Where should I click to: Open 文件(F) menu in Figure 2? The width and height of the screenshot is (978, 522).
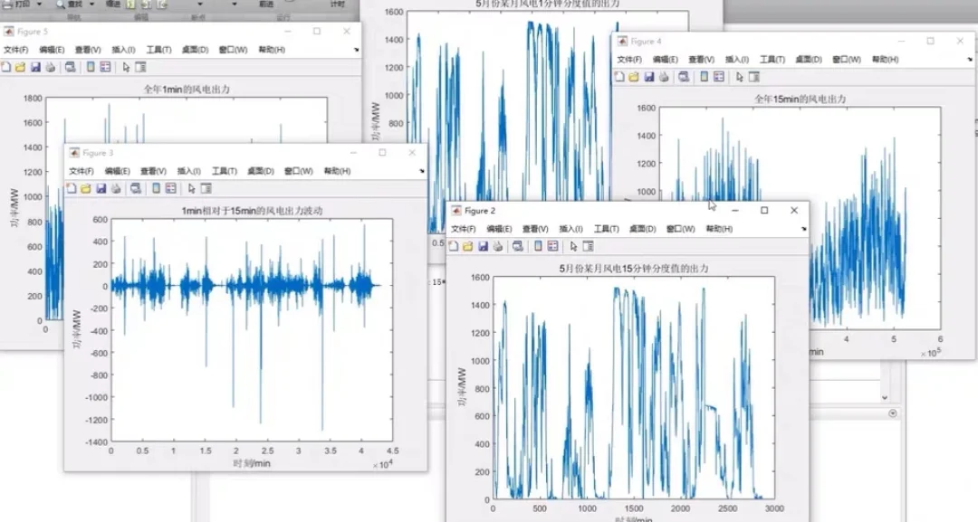(464, 229)
